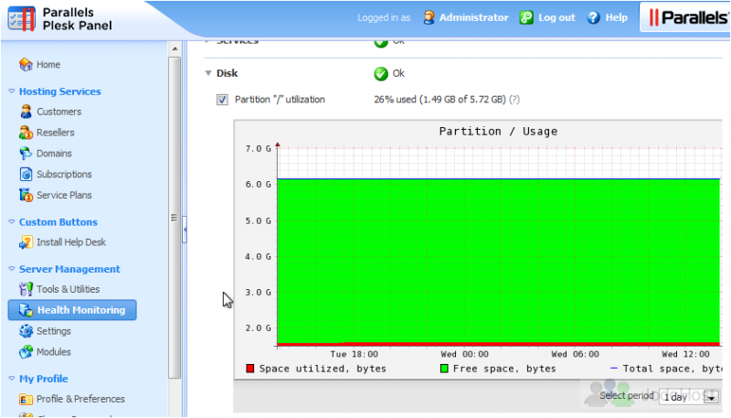The image size is (731, 418).
Task: Collapse the Hosting Services group
Action: click(x=12, y=91)
